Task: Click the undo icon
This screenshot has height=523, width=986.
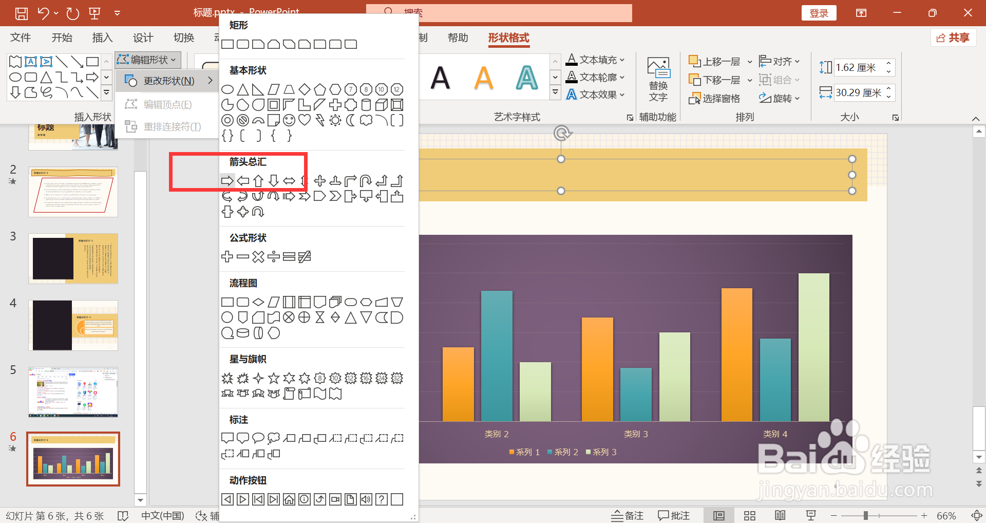Action: point(44,13)
